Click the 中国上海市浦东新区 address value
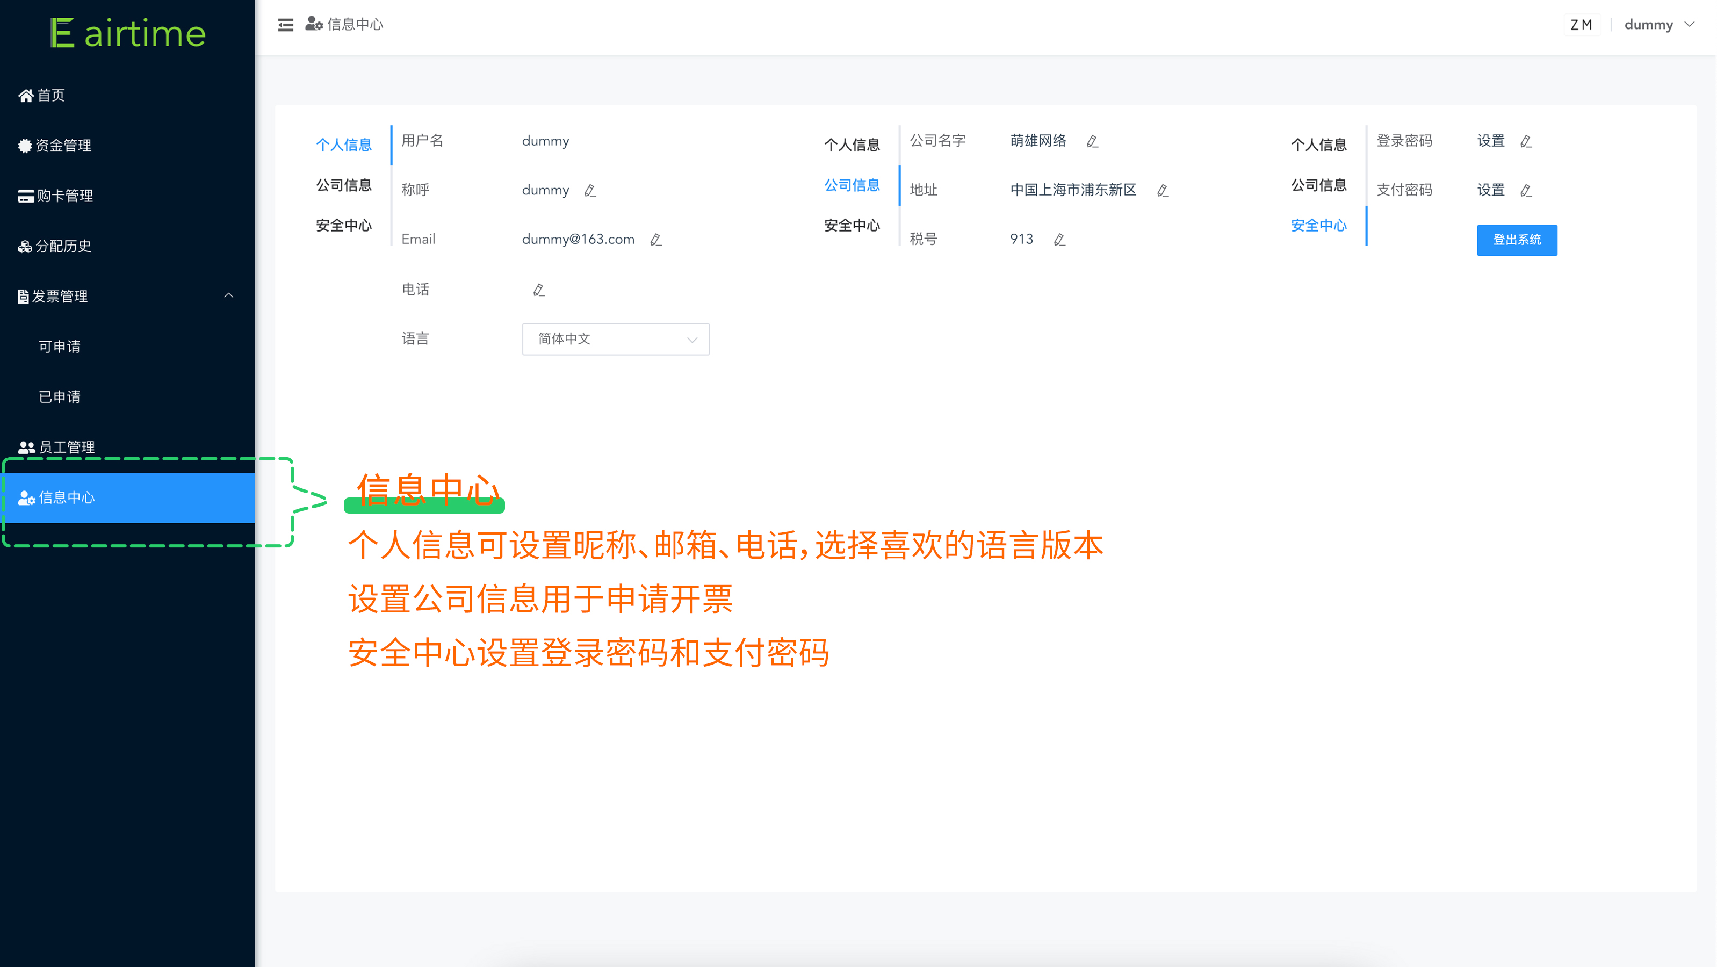 [1073, 191]
